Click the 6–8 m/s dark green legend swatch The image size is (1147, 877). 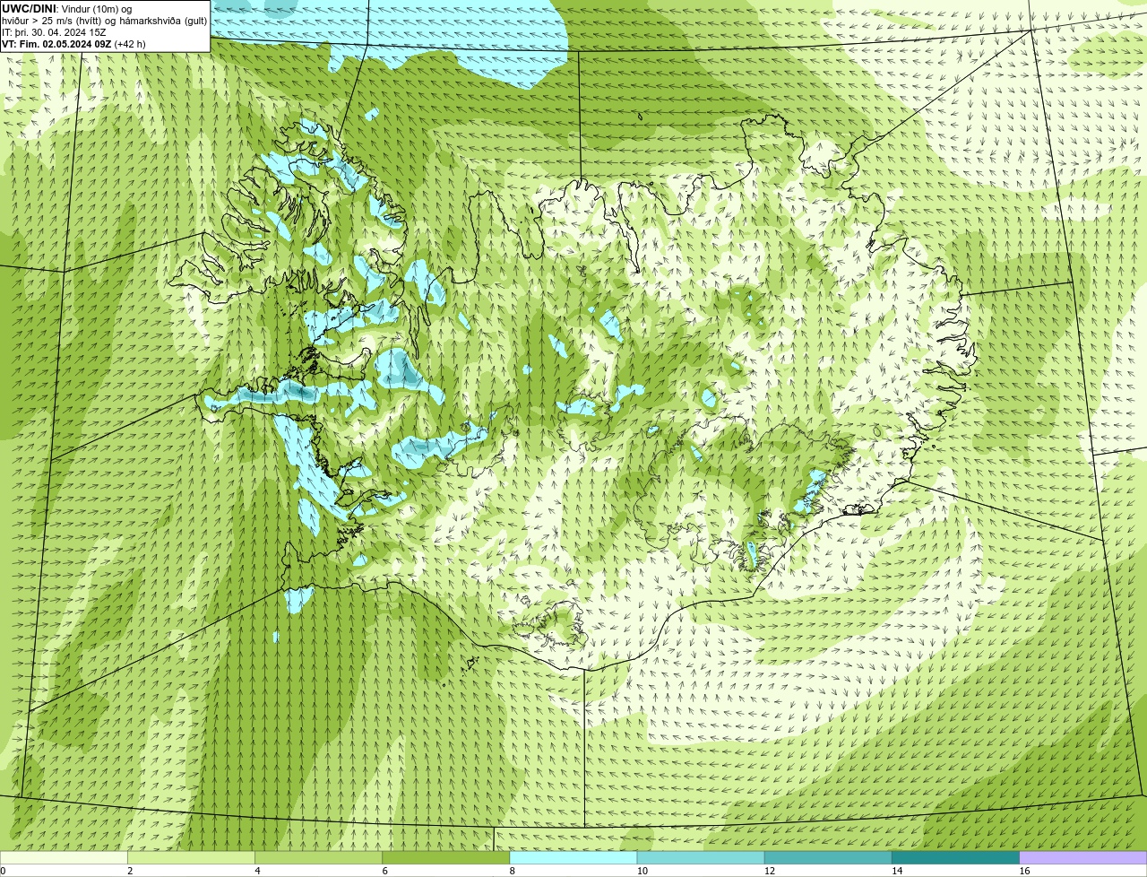(446, 857)
